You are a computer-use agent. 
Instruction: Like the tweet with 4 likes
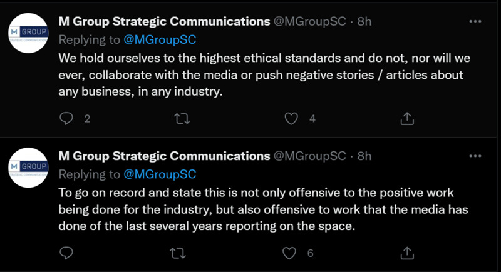[x=291, y=118]
